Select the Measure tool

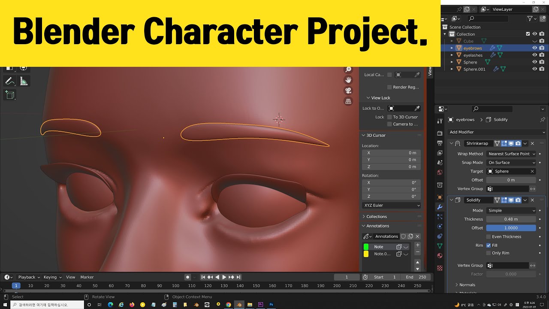pos(24,81)
